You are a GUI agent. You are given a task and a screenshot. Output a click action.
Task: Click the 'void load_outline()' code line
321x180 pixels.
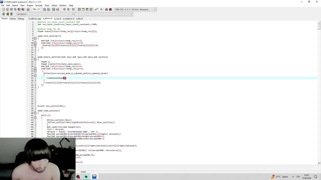(x=49, y=111)
